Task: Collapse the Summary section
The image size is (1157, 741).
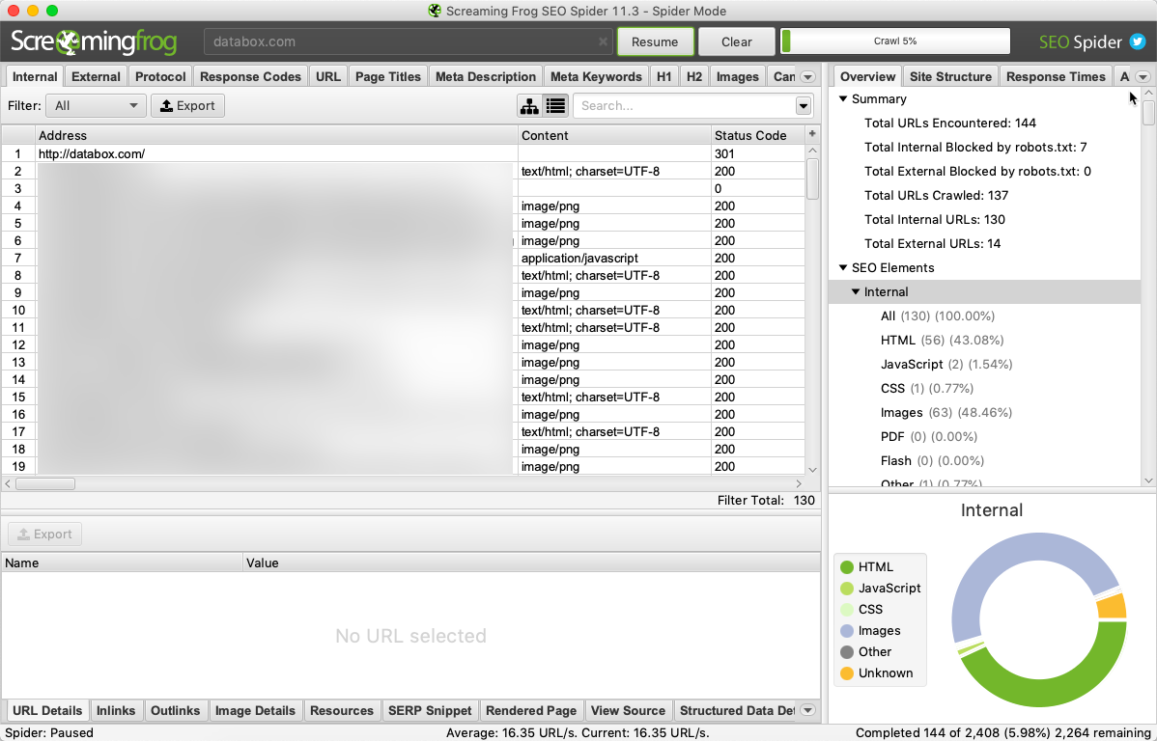Action: pyautogui.click(x=843, y=98)
